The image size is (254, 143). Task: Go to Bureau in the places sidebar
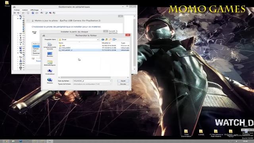pyautogui.click(x=50, y=54)
